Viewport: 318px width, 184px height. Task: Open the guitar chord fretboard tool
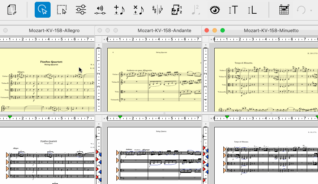(x=284, y=9)
